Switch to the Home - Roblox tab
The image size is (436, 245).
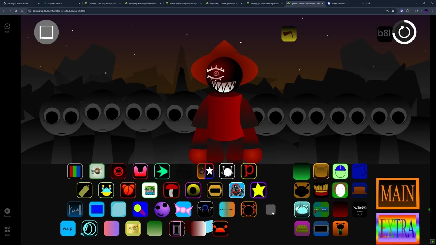click(345, 3)
